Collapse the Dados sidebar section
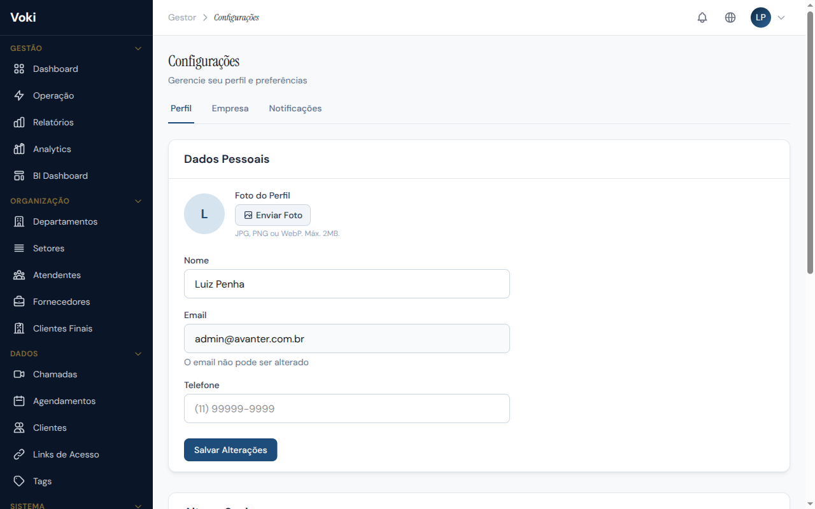Viewport: 815px width, 509px height. point(138,354)
